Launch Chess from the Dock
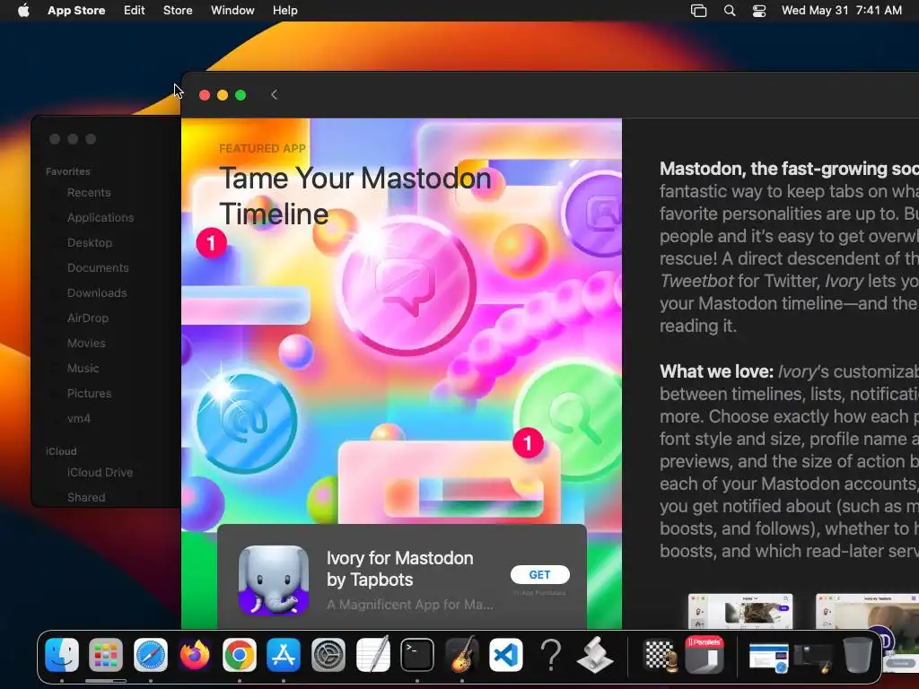The image size is (919, 689). pyautogui.click(x=661, y=654)
